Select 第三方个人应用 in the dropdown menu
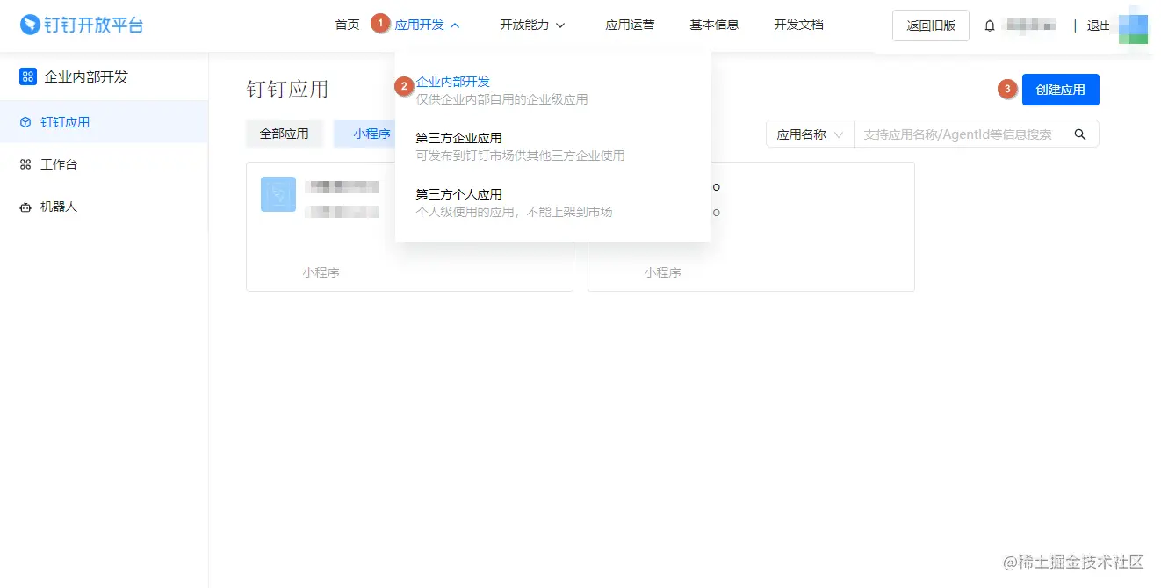Image resolution: width=1161 pixels, height=588 pixels. [458, 194]
